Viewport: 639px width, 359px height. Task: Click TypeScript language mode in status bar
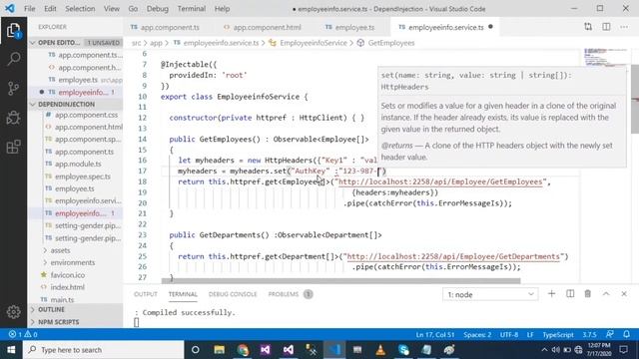coord(557,335)
